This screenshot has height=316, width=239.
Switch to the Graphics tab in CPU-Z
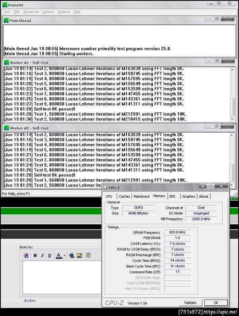(189, 196)
